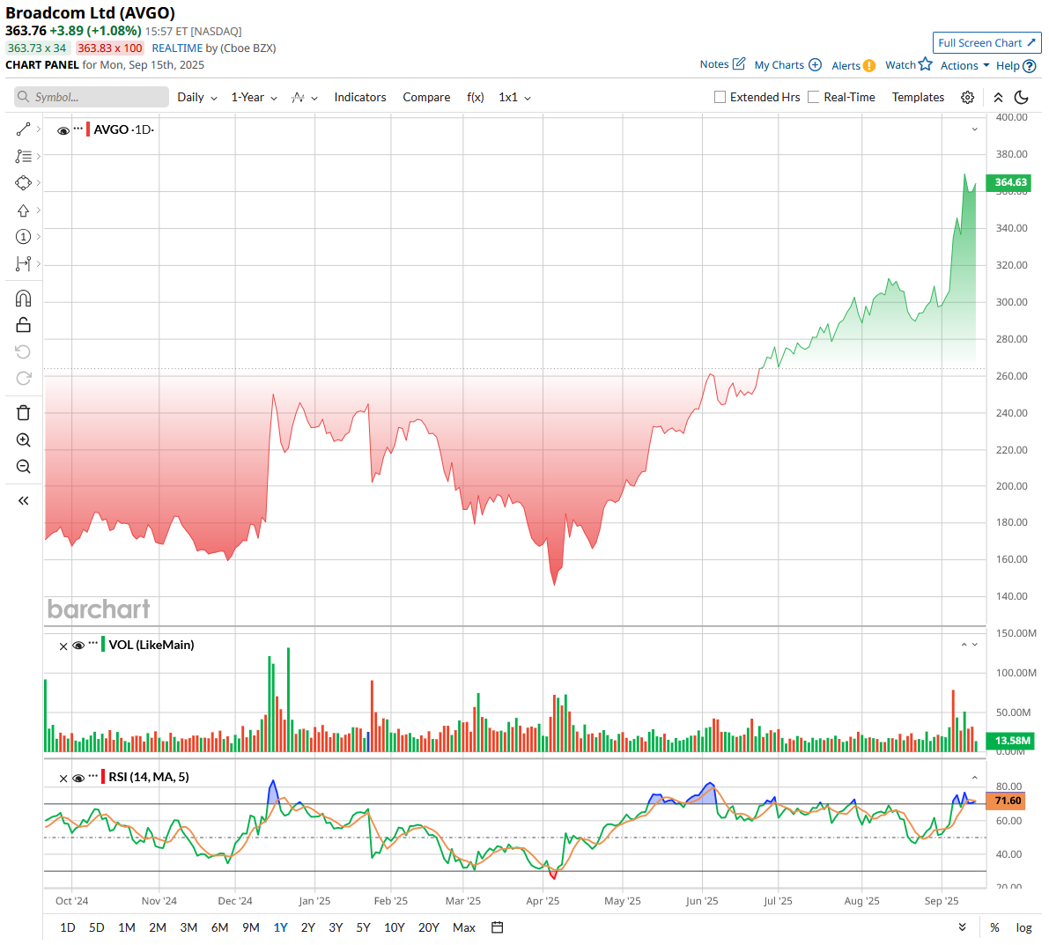Open the 1x1 grid layout dropdown
Viewport: 1049px width, 945px height.
(x=514, y=98)
